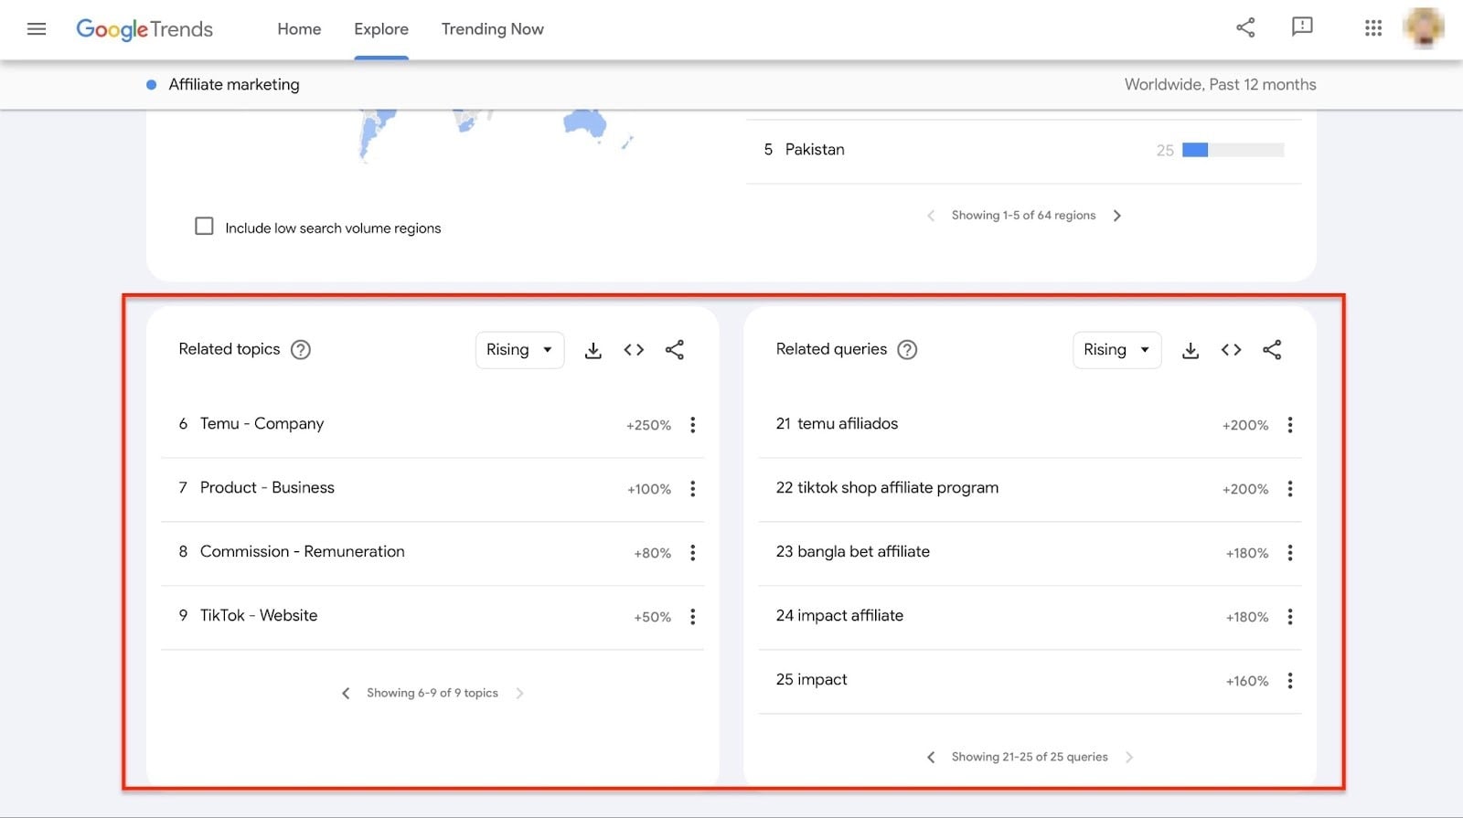The width and height of the screenshot is (1463, 818).
Task: Open more options for Temu - Company
Action: [693, 425]
